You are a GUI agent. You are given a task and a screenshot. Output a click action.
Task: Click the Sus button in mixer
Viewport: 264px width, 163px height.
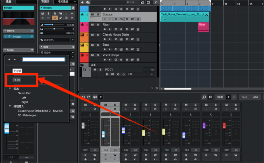tap(244, 97)
